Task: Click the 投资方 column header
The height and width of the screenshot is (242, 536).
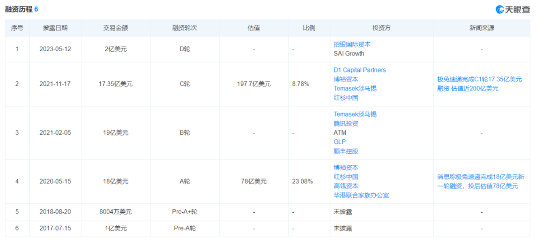Action: 382,28
